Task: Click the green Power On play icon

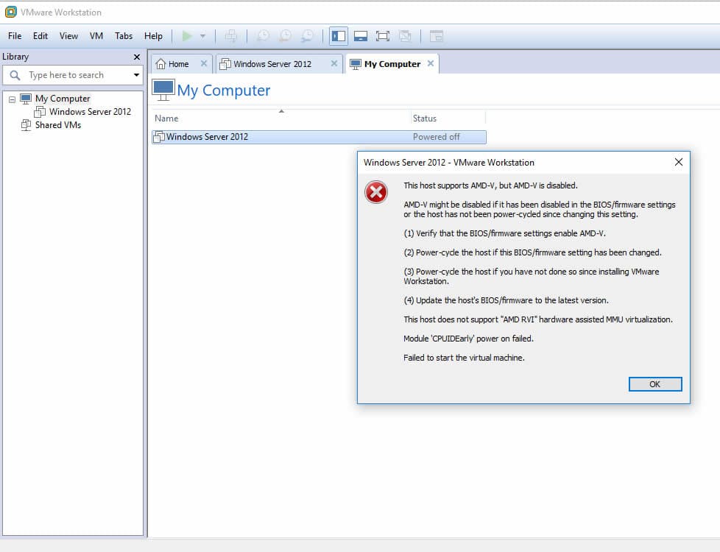Action: pos(187,36)
